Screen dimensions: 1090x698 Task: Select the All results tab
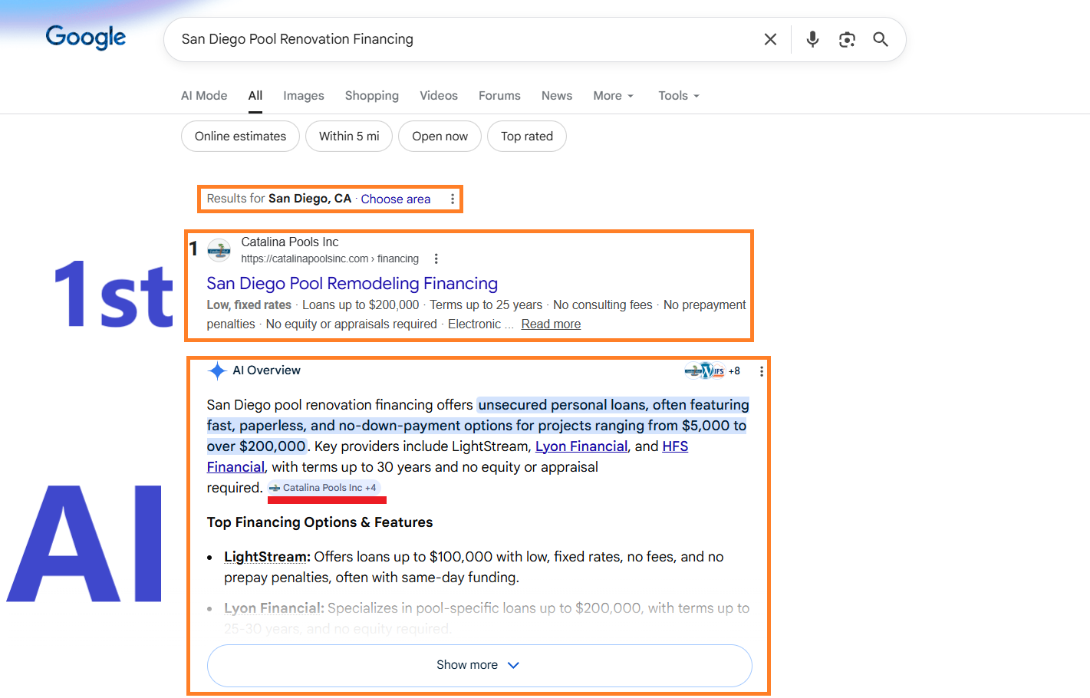click(255, 96)
